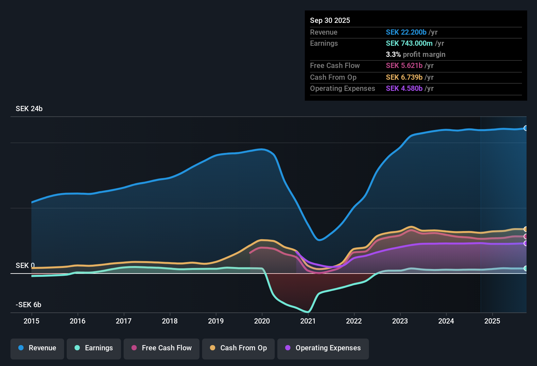Click the SEK 5.621b Free Cash Flow value
This screenshot has width=537, height=366.
(405, 66)
